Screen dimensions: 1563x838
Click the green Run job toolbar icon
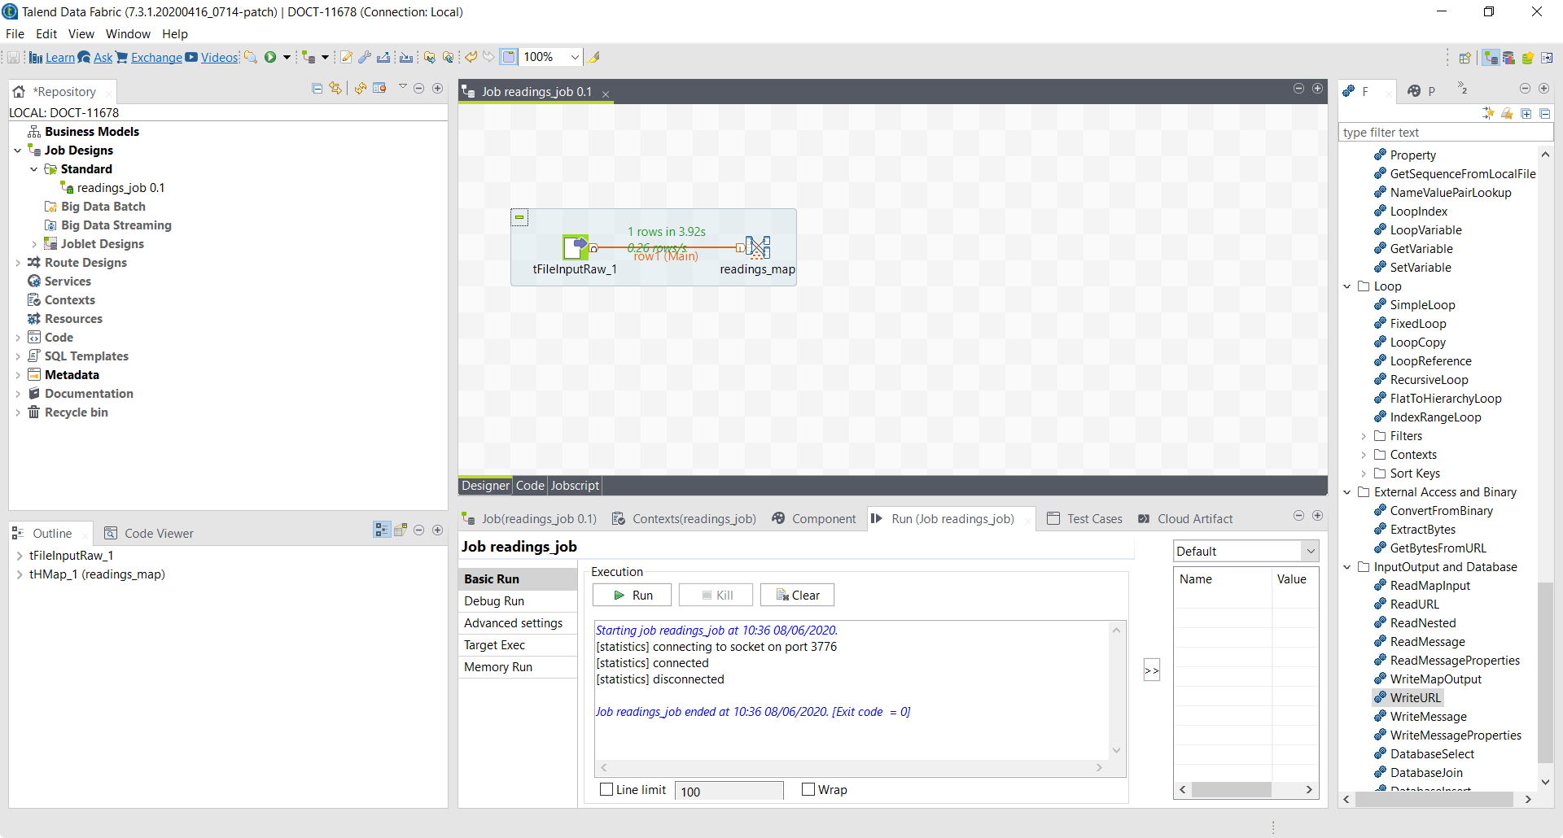[270, 57]
